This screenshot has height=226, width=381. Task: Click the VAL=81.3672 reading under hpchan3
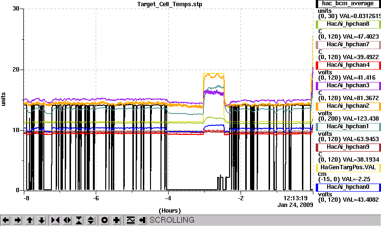point(361,98)
